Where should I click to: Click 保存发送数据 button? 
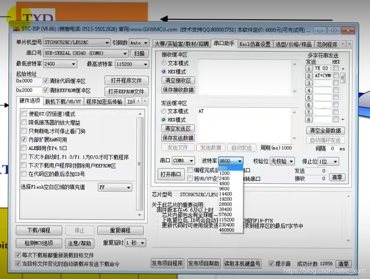click(x=178, y=138)
